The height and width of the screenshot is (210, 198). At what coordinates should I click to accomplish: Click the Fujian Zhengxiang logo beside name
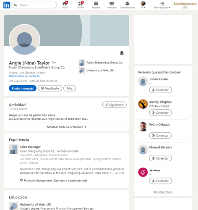click(x=82, y=63)
